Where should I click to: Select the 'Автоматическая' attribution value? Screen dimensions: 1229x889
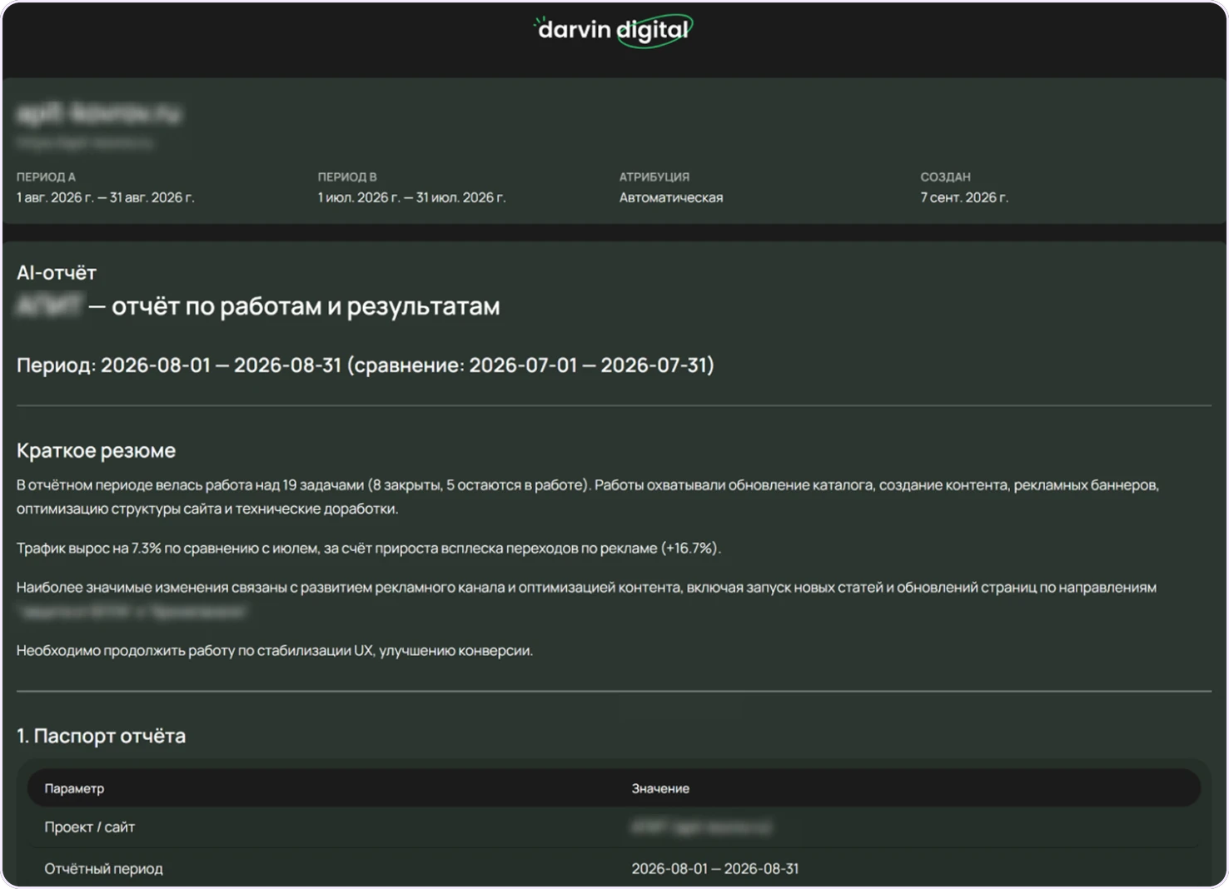point(671,197)
